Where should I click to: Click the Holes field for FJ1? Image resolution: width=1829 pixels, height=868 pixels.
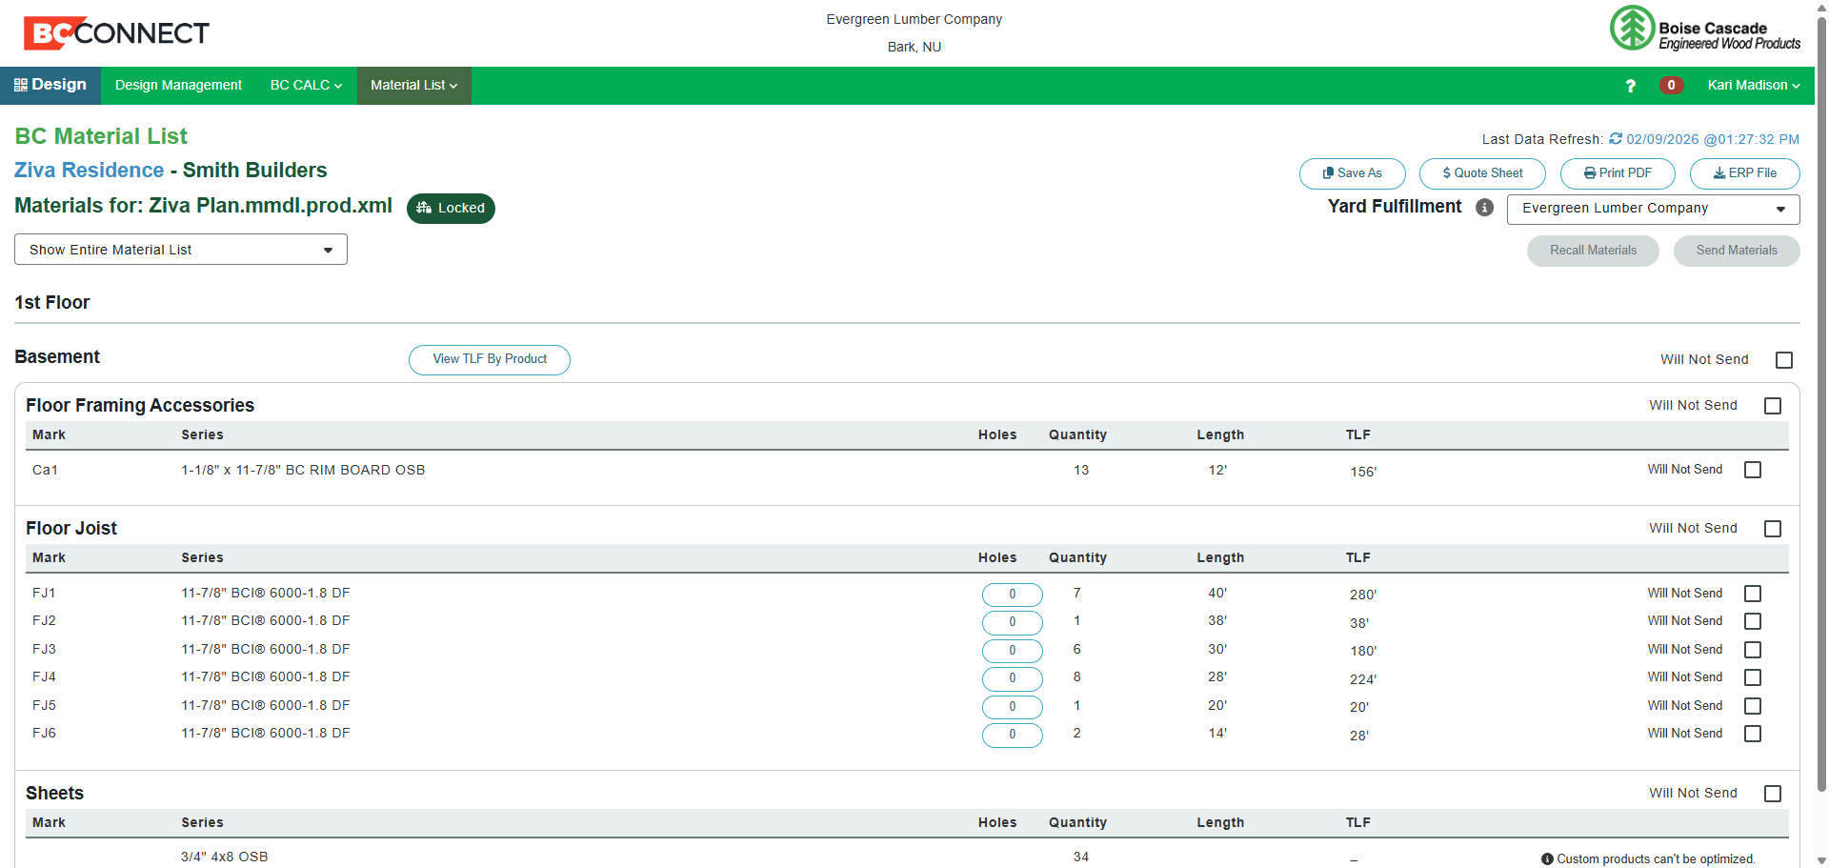coord(1012,595)
